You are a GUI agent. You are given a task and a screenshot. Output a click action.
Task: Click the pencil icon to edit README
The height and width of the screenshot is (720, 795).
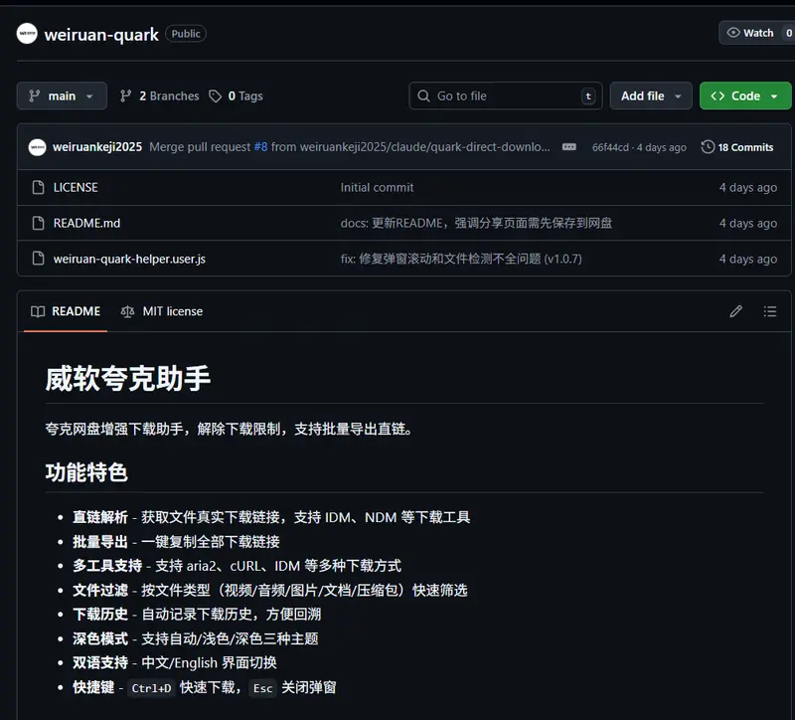735,311
